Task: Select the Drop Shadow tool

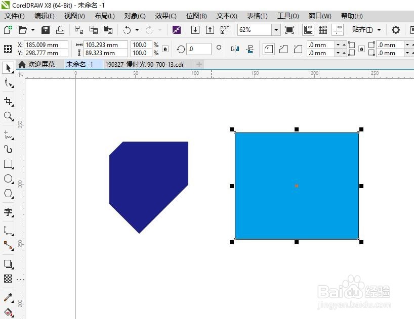Action: (x=8, y=264)
